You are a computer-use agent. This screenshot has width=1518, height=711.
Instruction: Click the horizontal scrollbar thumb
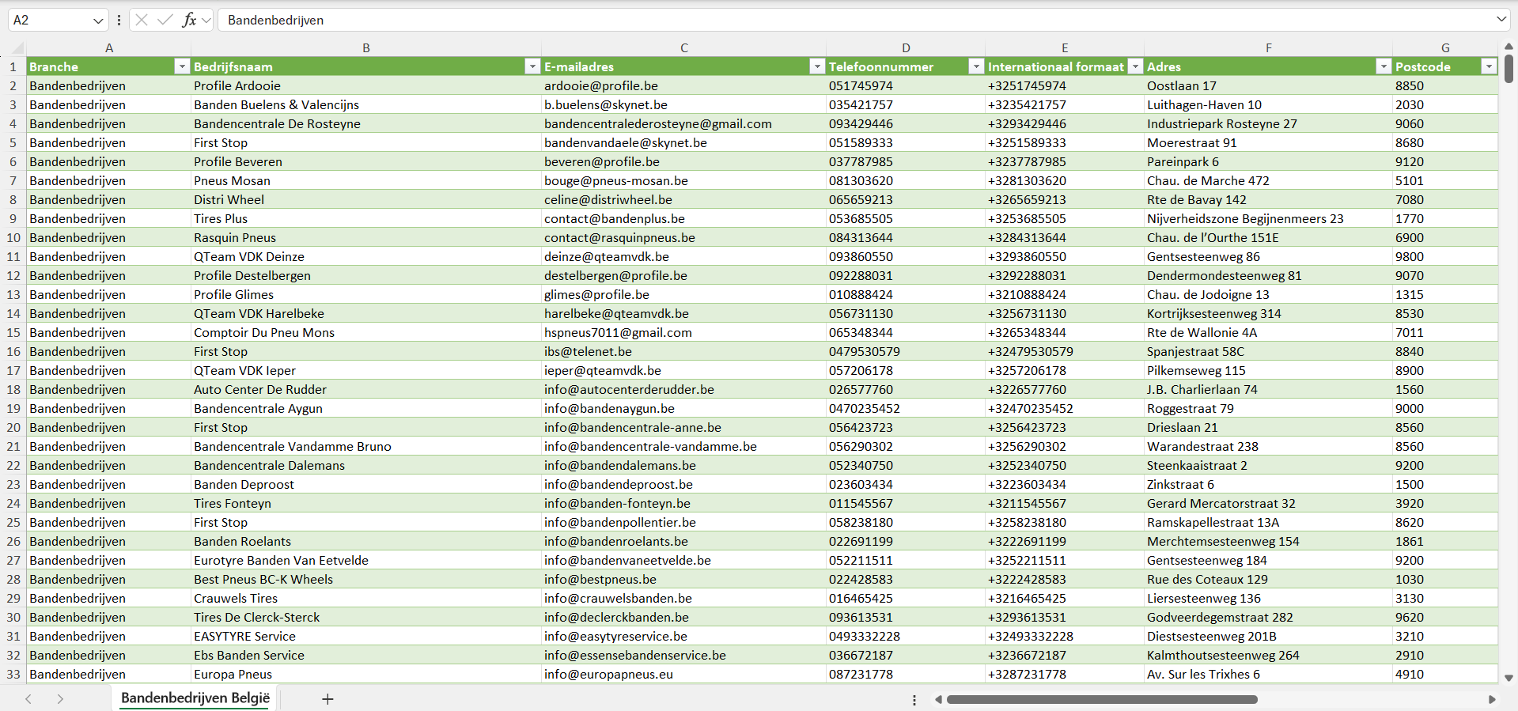[1101, 699]
